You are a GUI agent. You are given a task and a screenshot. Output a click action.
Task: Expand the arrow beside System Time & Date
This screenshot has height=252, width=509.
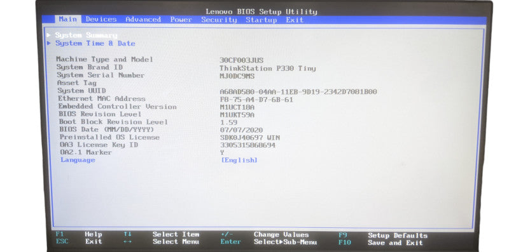point(49,43)
